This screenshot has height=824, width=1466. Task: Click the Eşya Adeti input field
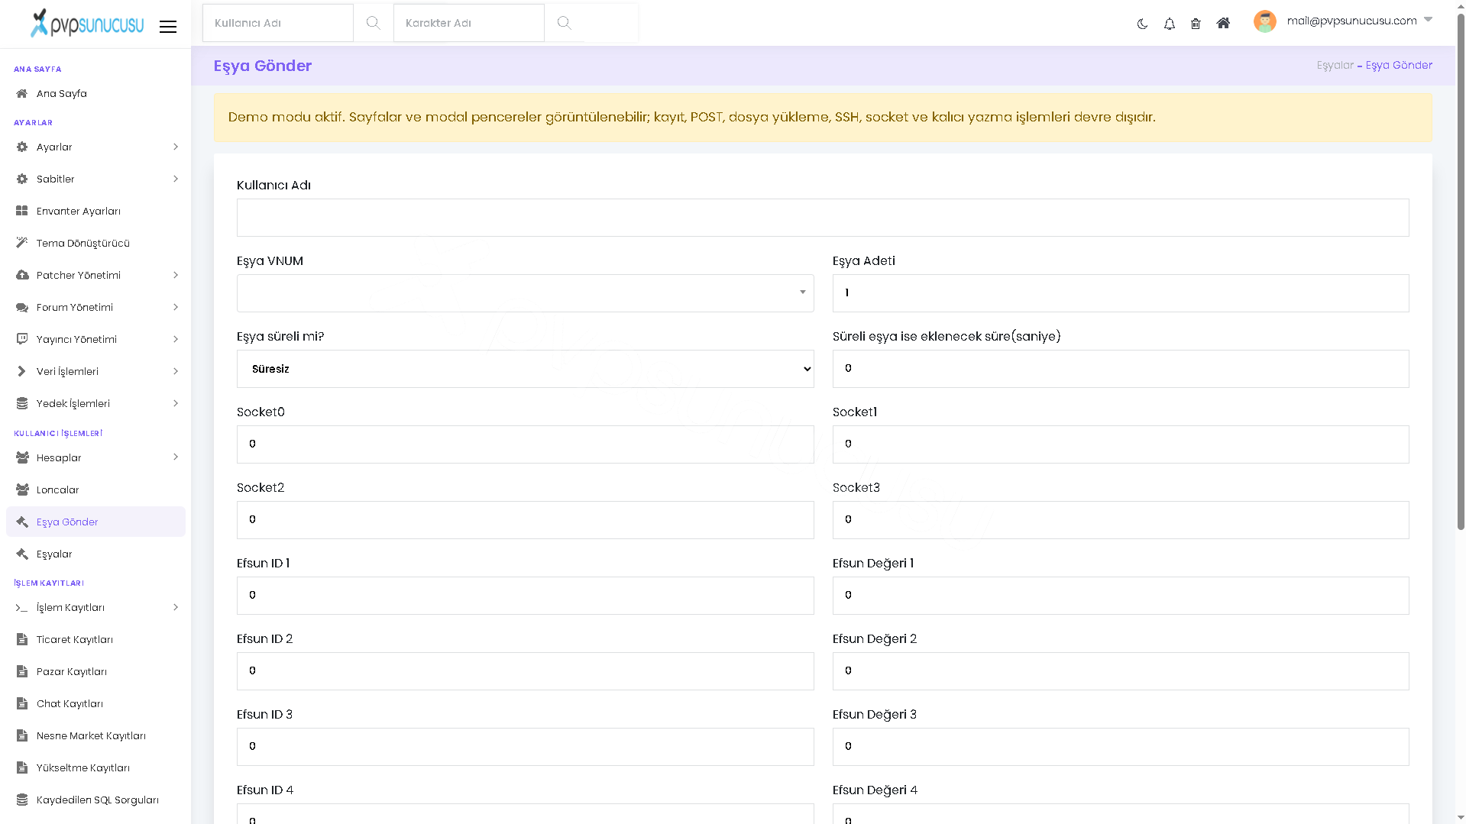(x=1121, y=293)
